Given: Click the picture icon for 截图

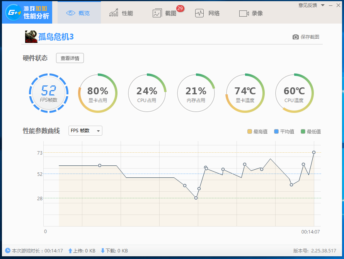Looking at the screenshot, I should [157, 13].
